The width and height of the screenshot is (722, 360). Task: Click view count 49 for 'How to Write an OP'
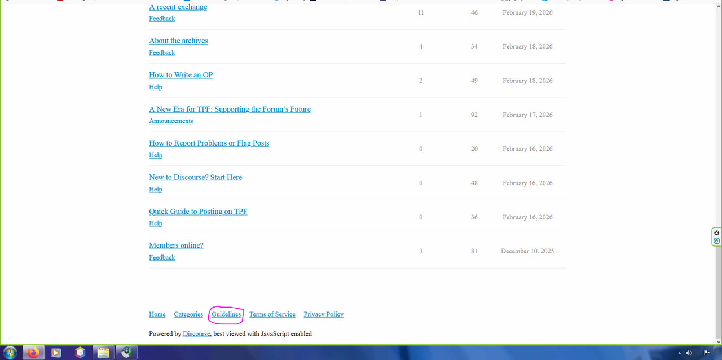[474, 81]
